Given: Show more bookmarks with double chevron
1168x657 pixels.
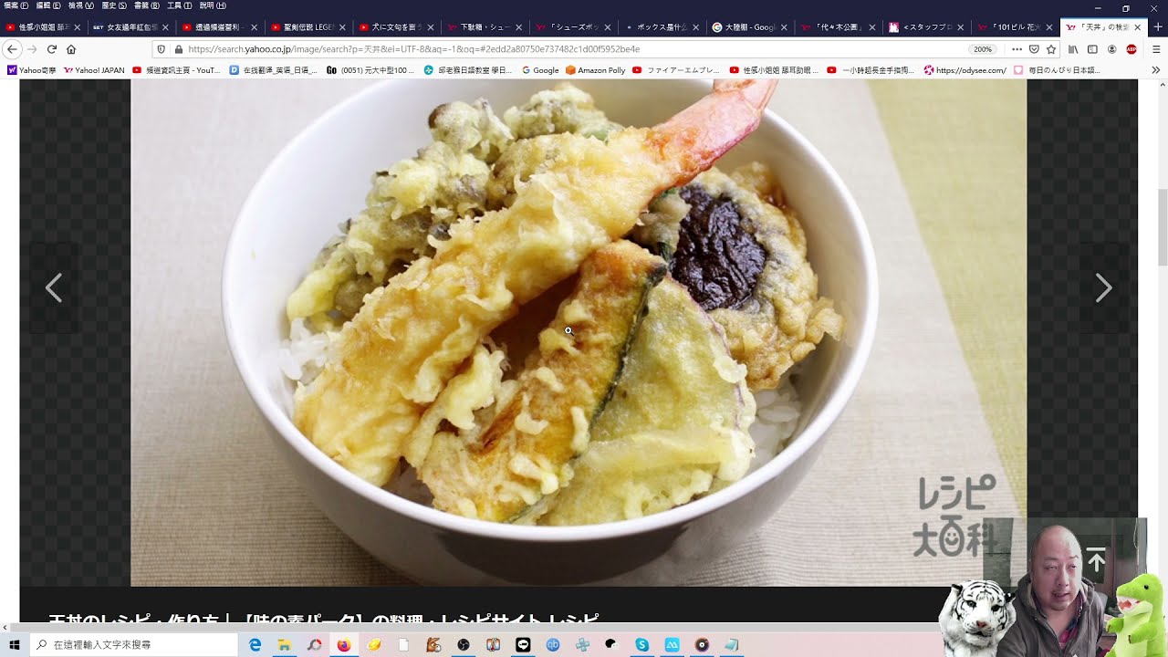Looking at the screenshot, I should (1157, 70).
